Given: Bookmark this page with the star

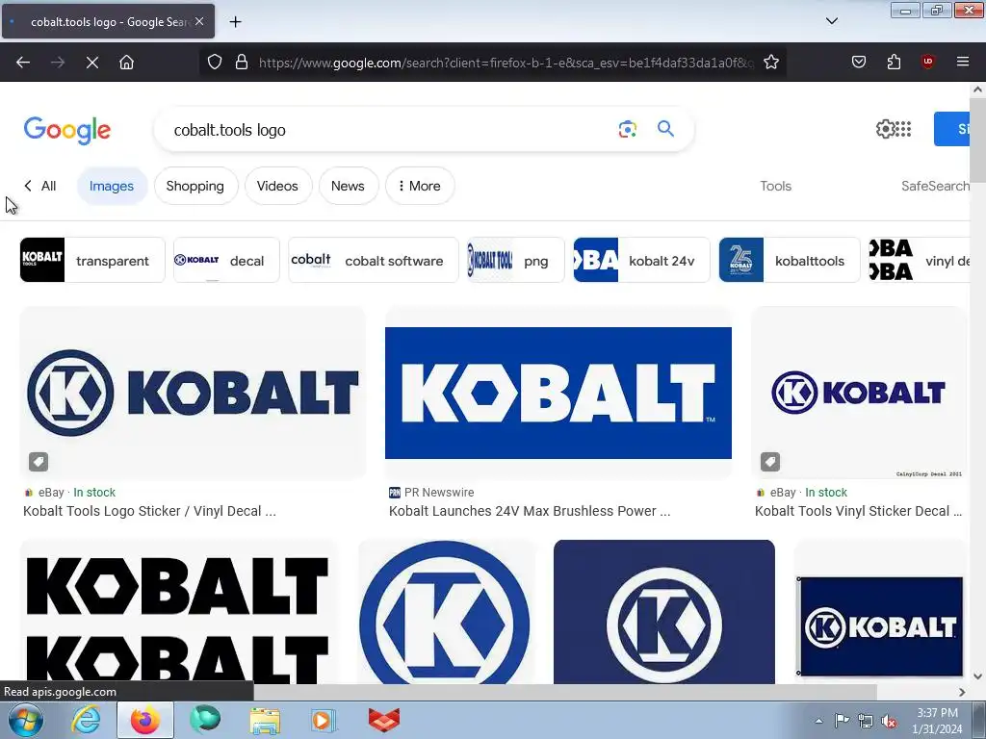Looking at the screenshot, I should [x=771, y=63].
